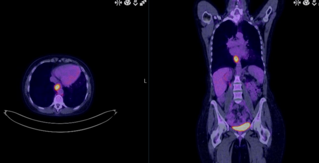The width and height of the screenshot is (319, 163).
Task: Expand the tools dropdown arrow in axial pane
Action: coord(135,3)
